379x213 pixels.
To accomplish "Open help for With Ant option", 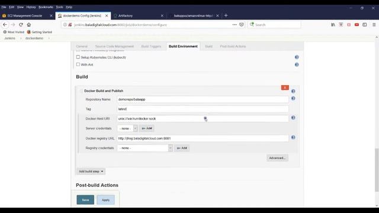I will 297,64.
